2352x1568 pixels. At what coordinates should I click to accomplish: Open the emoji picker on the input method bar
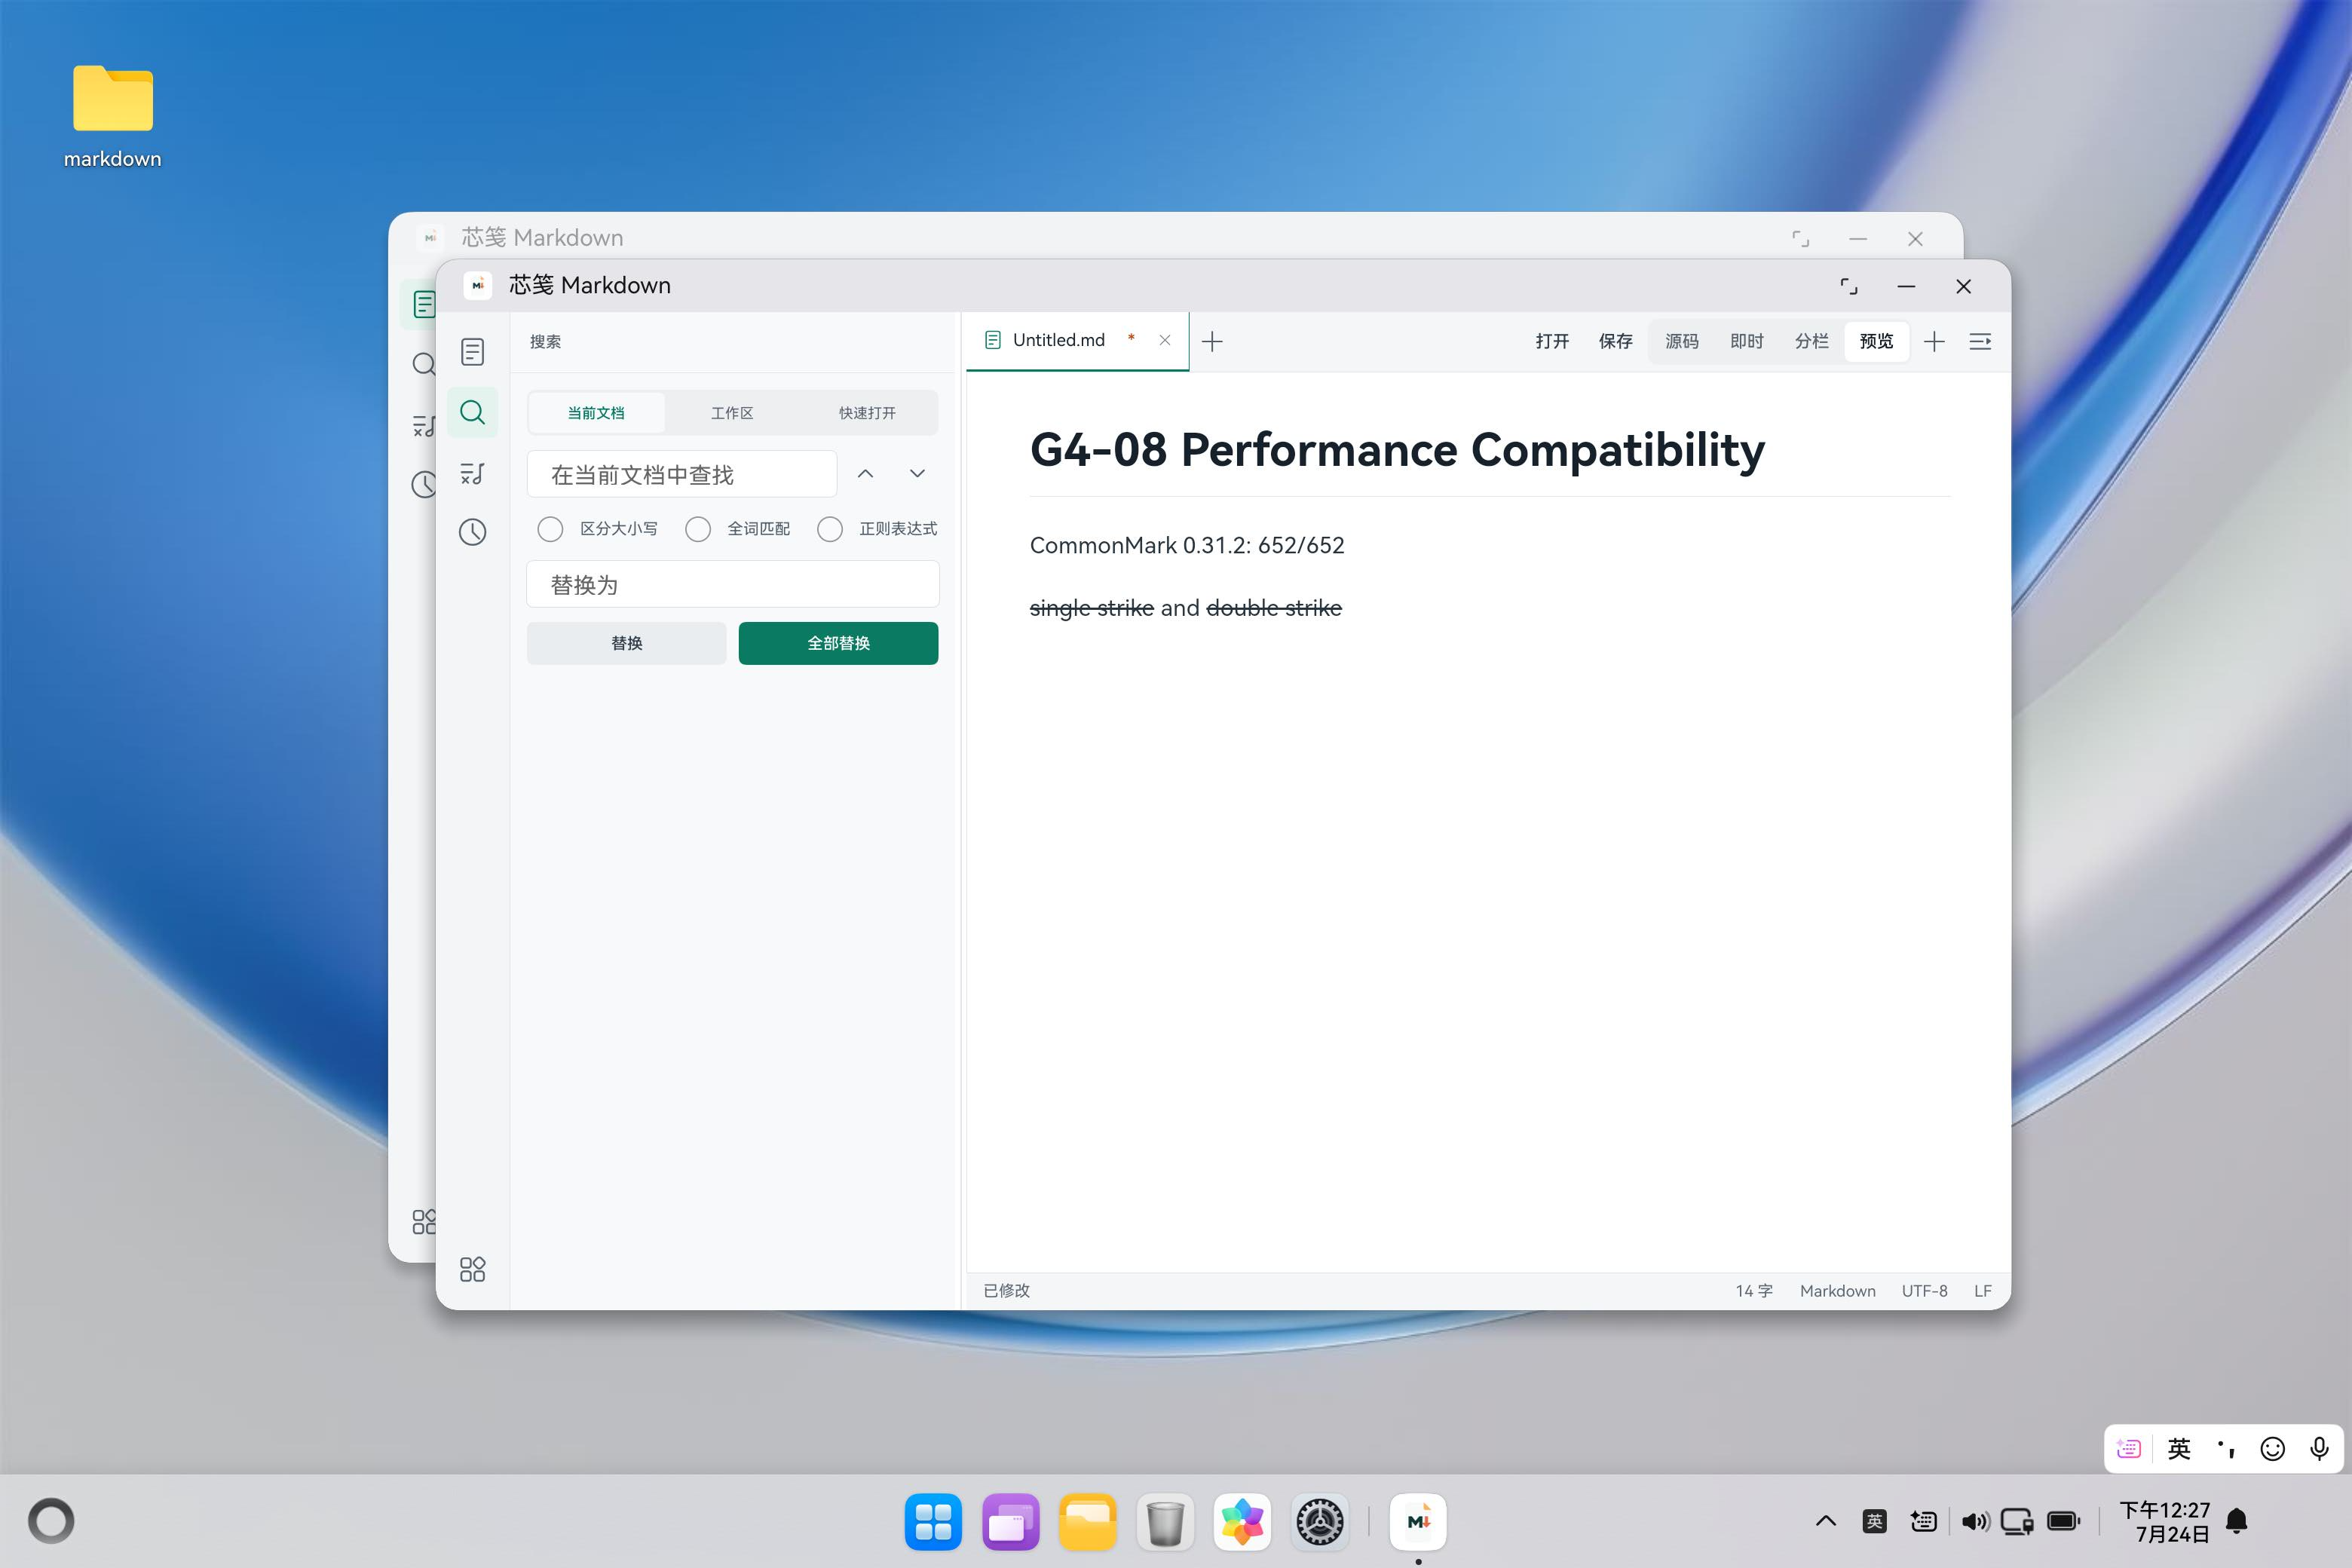coord(2273,1449)
